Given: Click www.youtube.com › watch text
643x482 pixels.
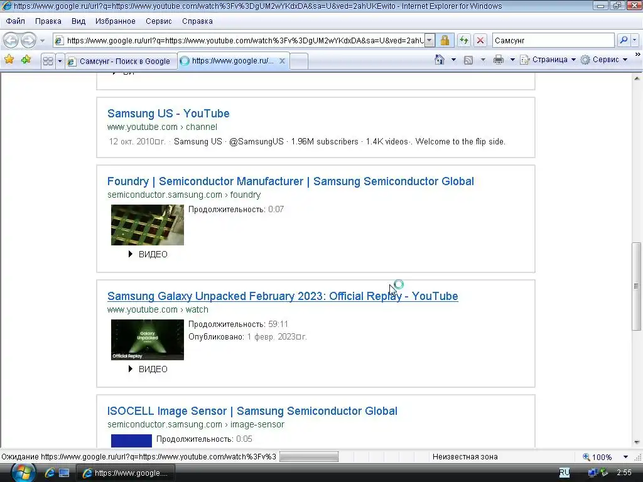Looking at the screenshot, I should (158, 309).
